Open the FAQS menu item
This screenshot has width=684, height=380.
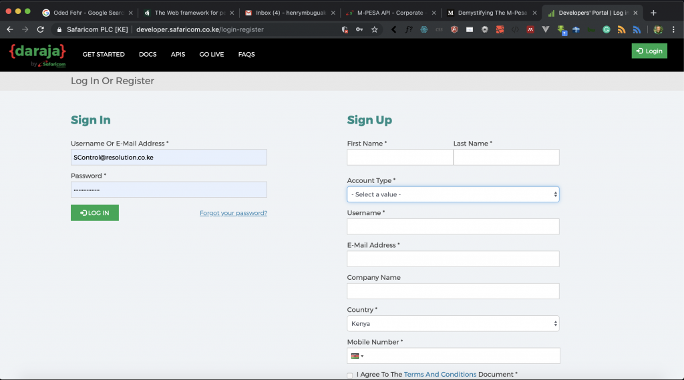click(246, 55)
